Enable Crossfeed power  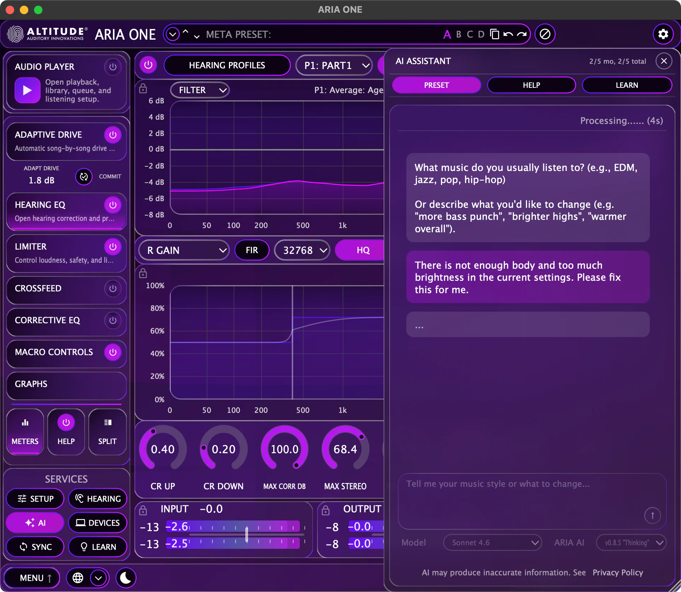pos(113,288)
